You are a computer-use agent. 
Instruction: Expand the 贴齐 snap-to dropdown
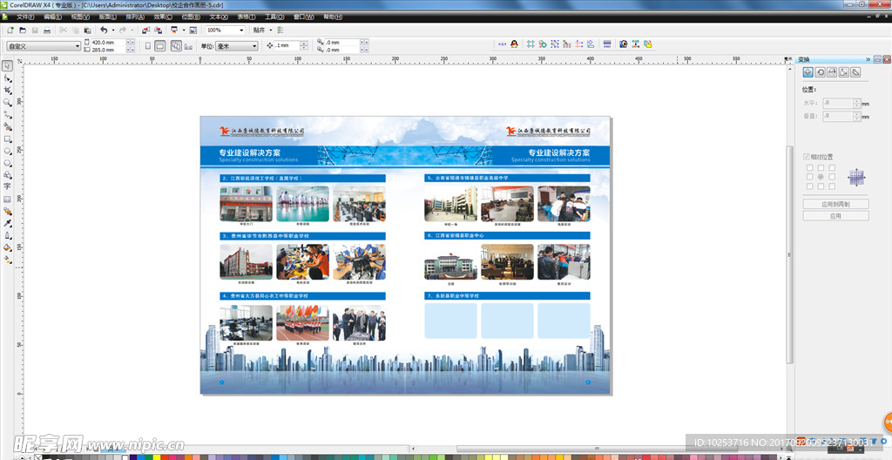tap(271, 30)
